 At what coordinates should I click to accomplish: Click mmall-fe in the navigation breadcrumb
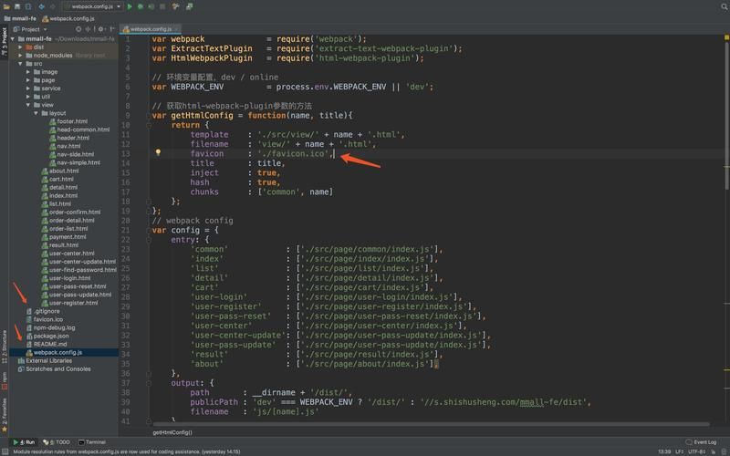point(18,17)
